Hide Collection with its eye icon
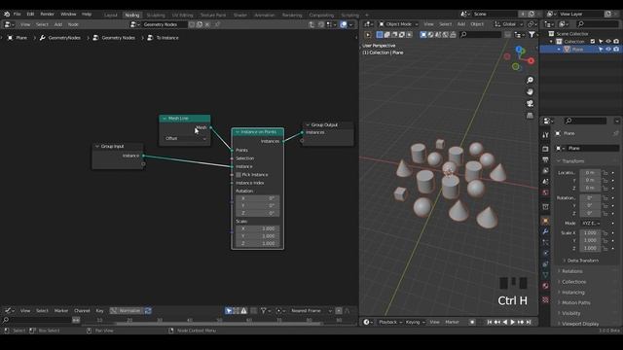Screen dimensions: 623x350 pyautogui.click(x=608, y=41)
